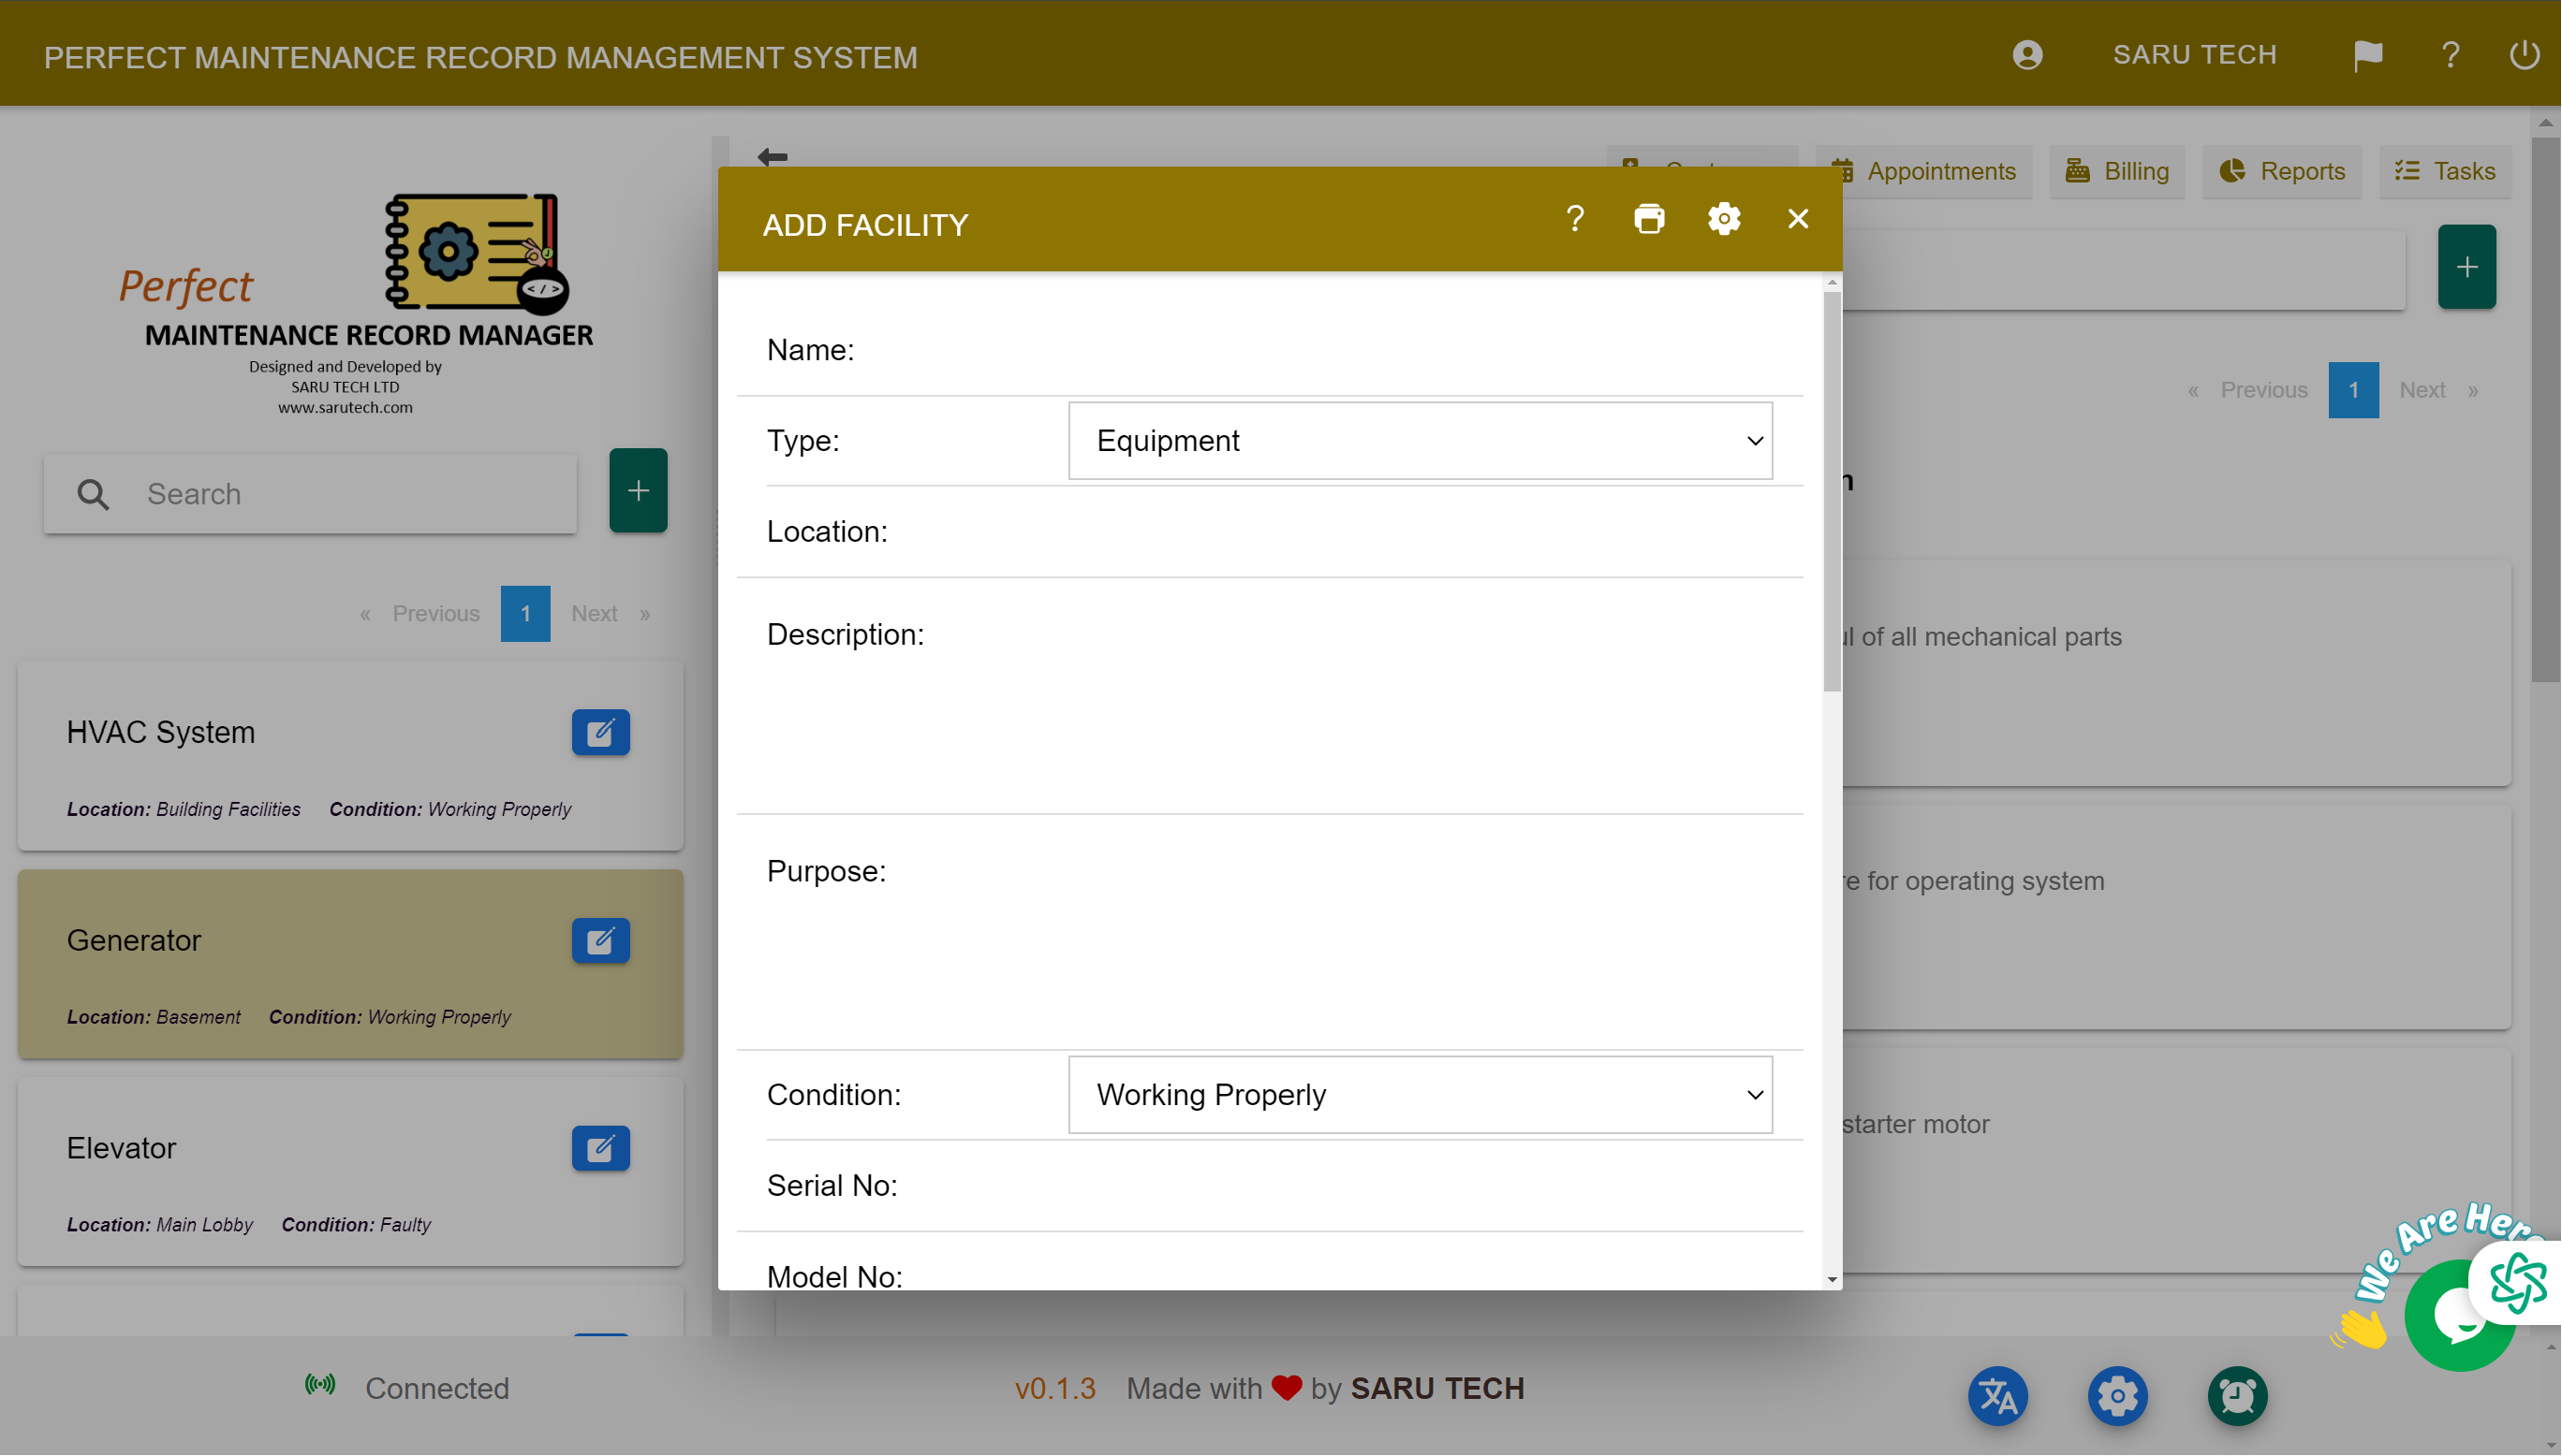
Task: Click Previous in facility list pagination
Action: point(435,614)
